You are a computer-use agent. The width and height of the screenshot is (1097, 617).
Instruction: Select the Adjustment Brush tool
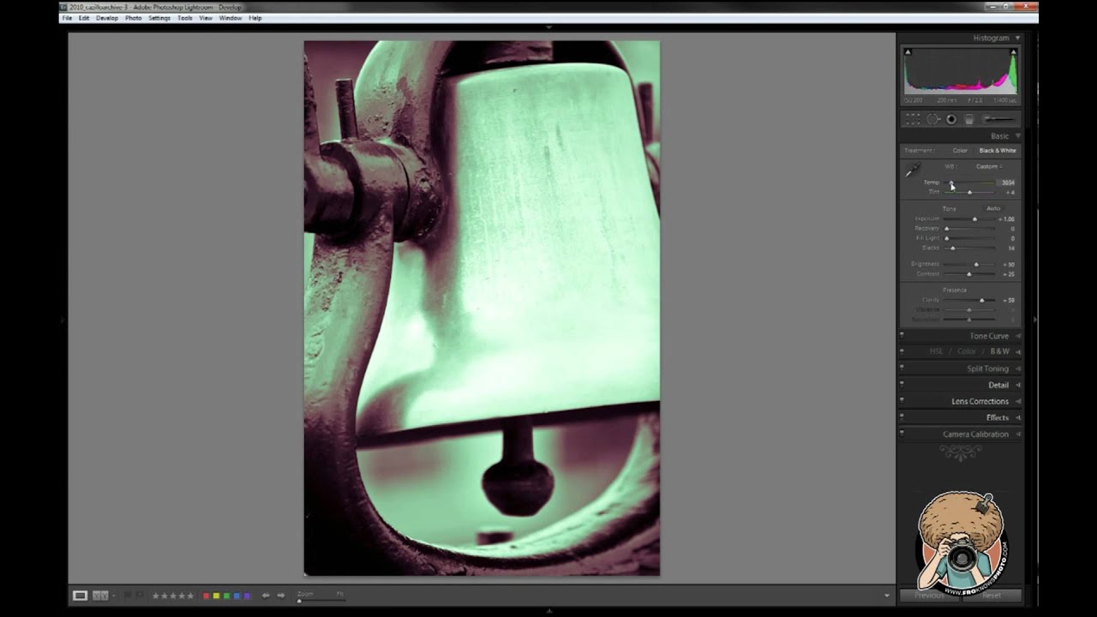[998, 119]
